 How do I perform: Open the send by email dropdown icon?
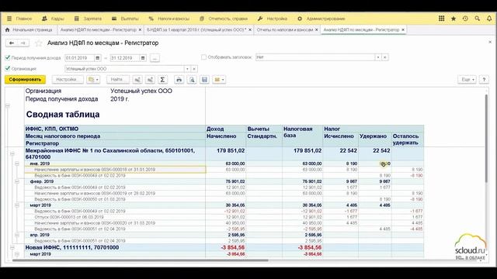pyautogui.click(x=219, y=80)
